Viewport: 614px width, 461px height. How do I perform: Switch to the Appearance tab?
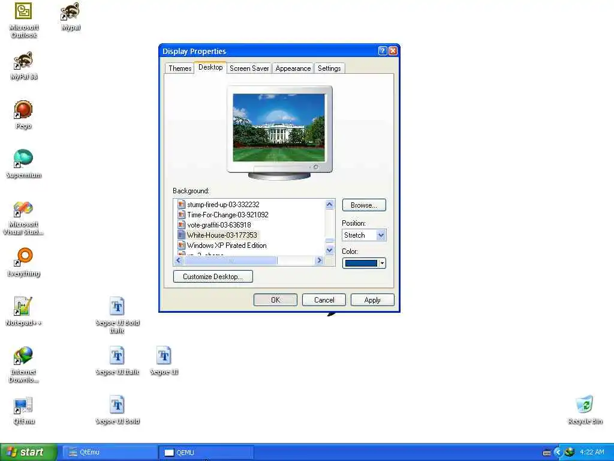pos(293,68)
